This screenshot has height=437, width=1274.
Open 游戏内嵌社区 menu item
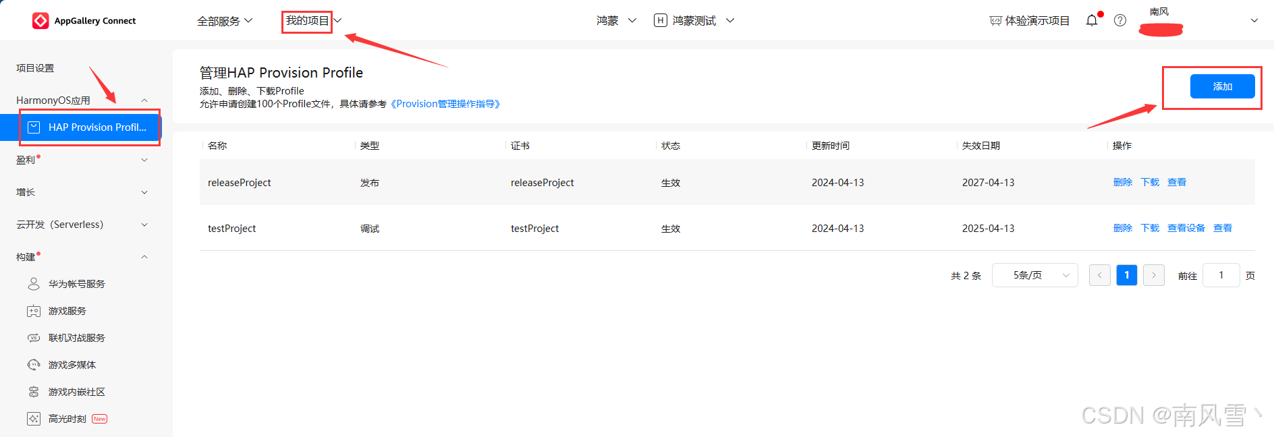tap(77, 392)
